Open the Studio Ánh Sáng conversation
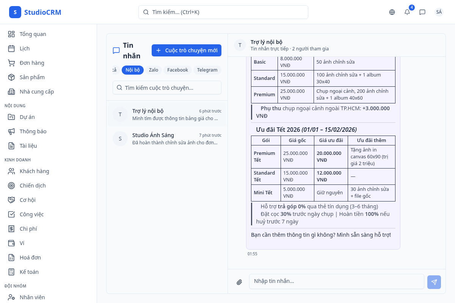The height and width of the screenshot is (303, 455). 167,139
